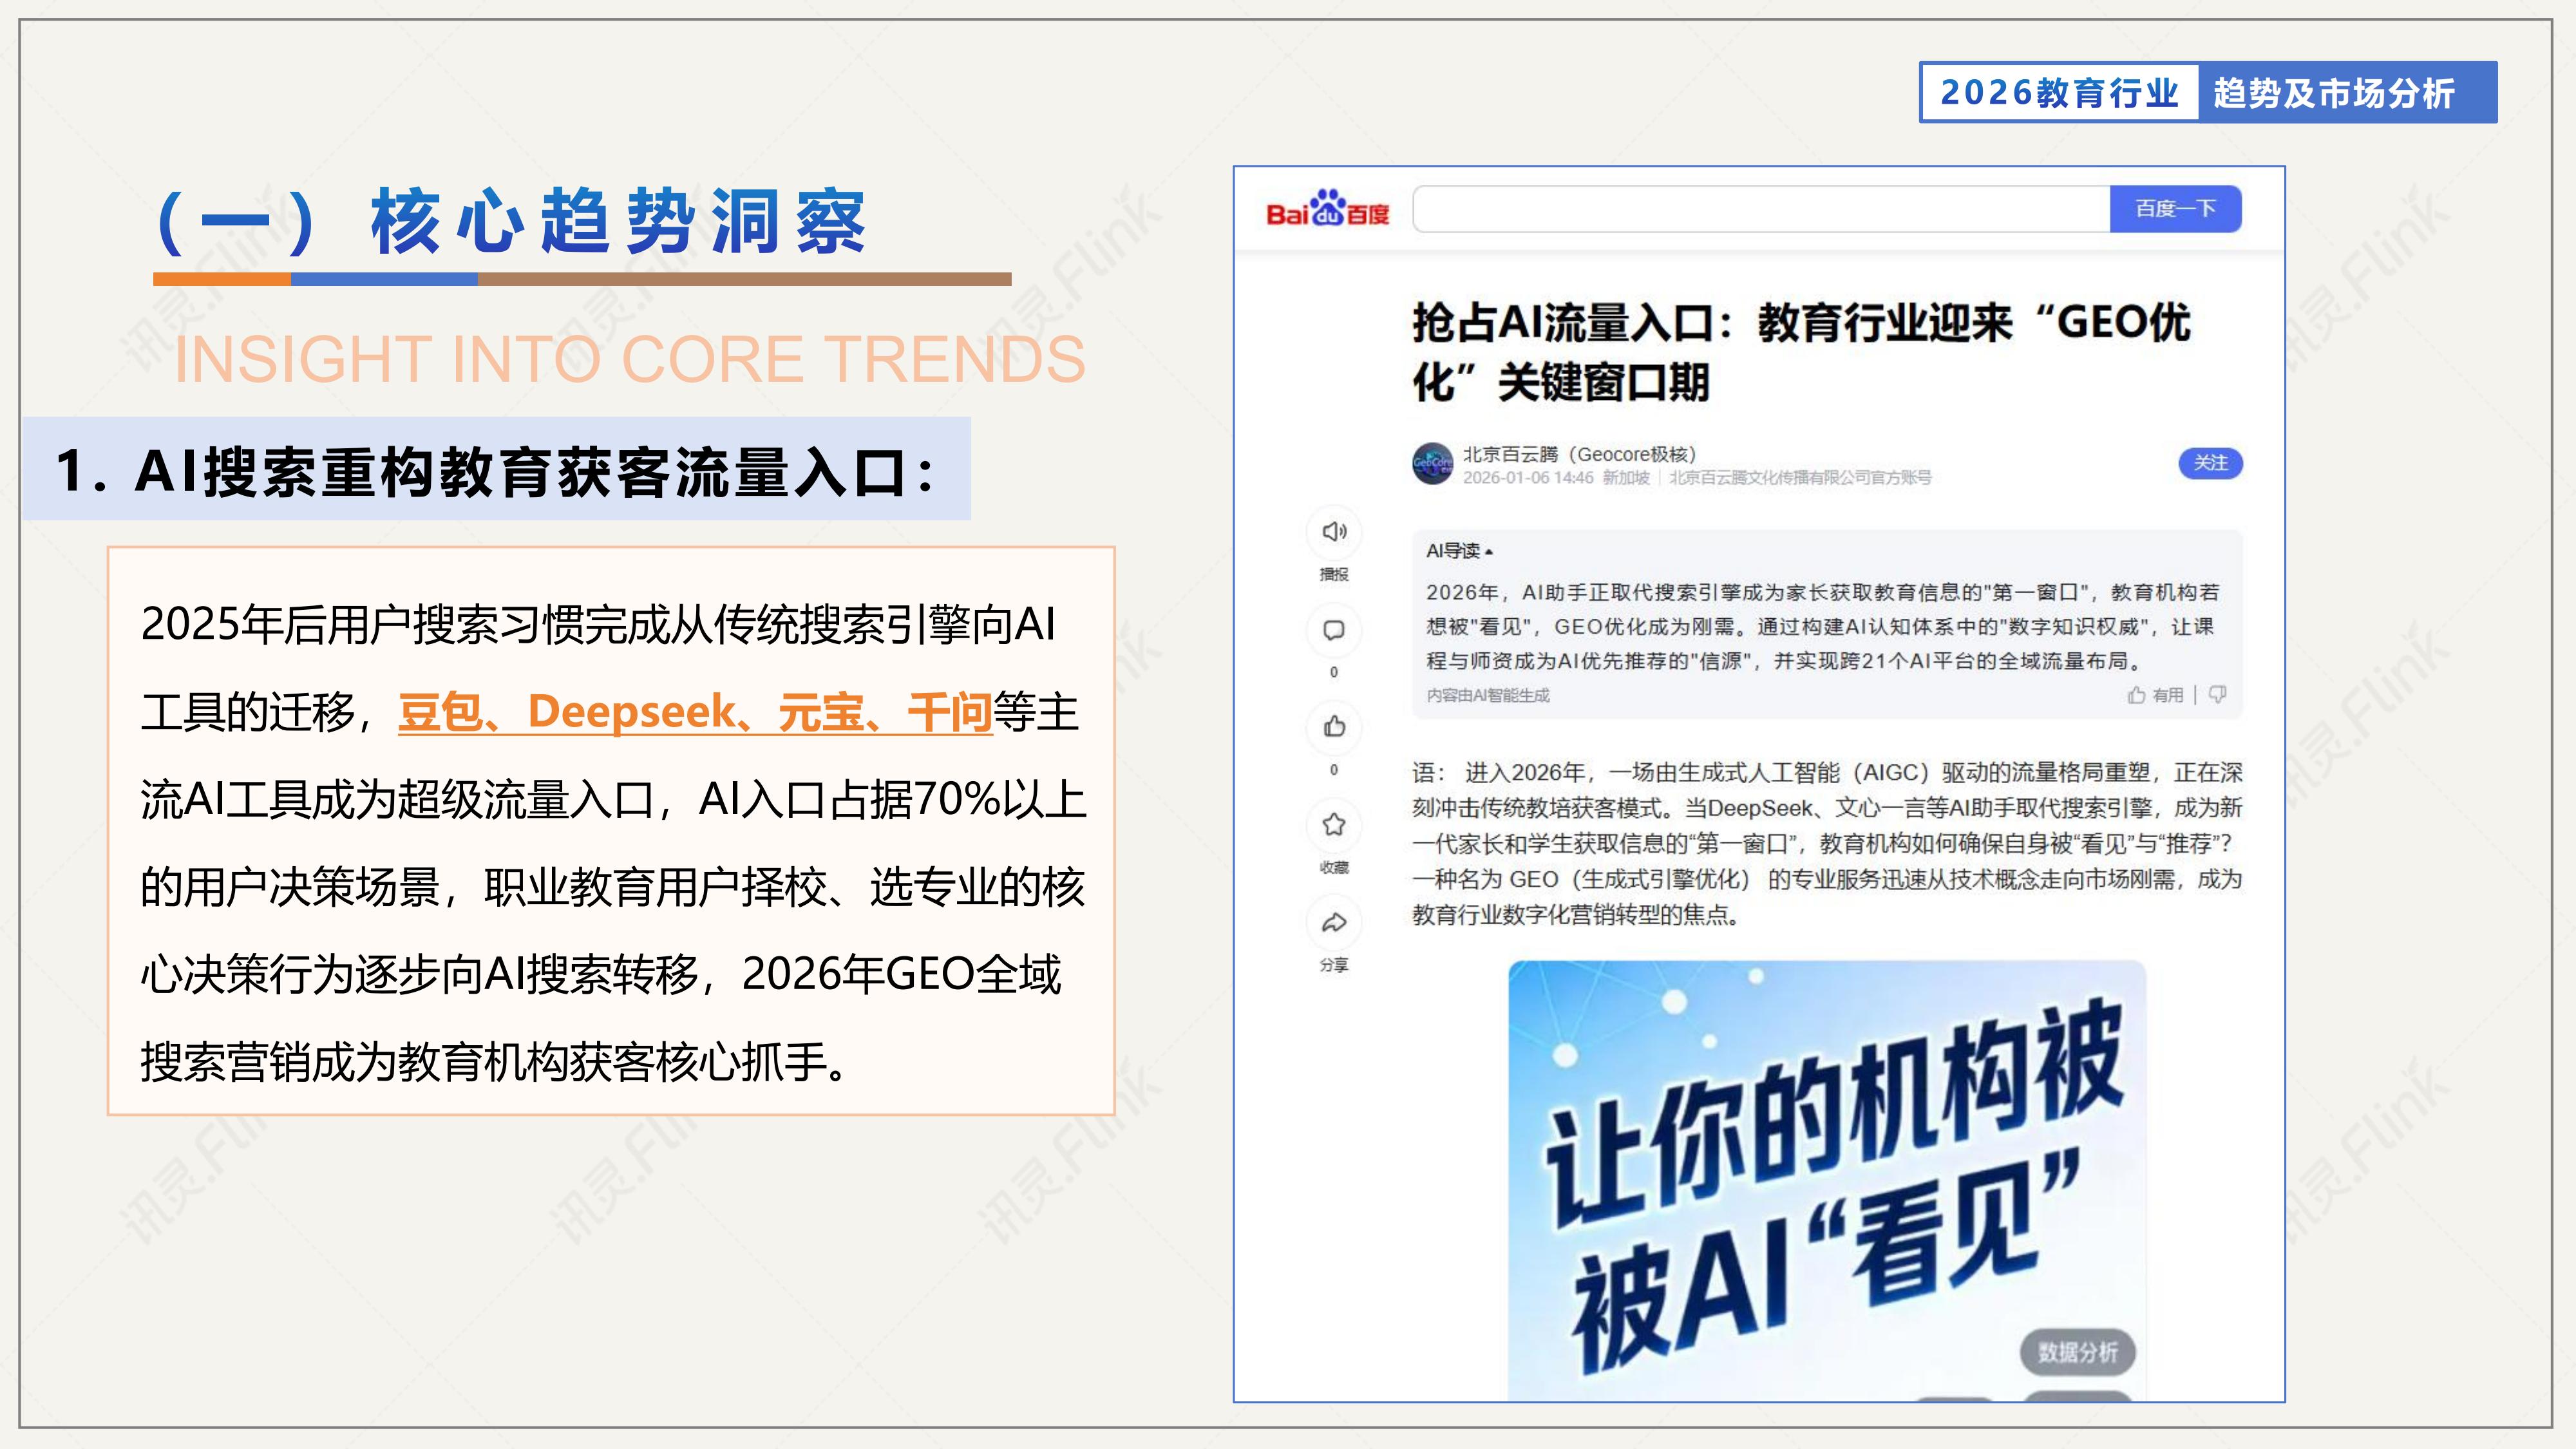Click article title 抢占AI流量入口
Image resolution: width=2576 pixels, height=1449 pixels.
click(x=1801, y=352)
